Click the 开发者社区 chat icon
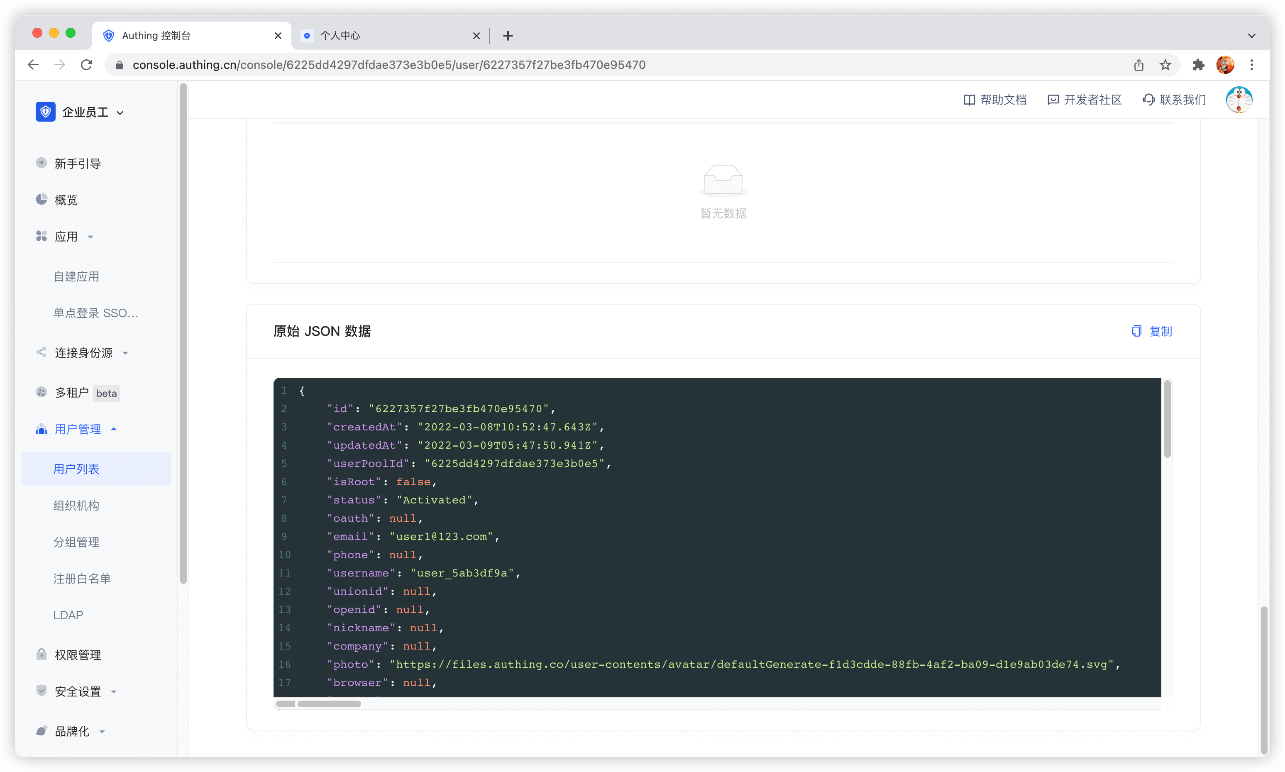This screenshot has width=1285, height=772. (1053, 100)
